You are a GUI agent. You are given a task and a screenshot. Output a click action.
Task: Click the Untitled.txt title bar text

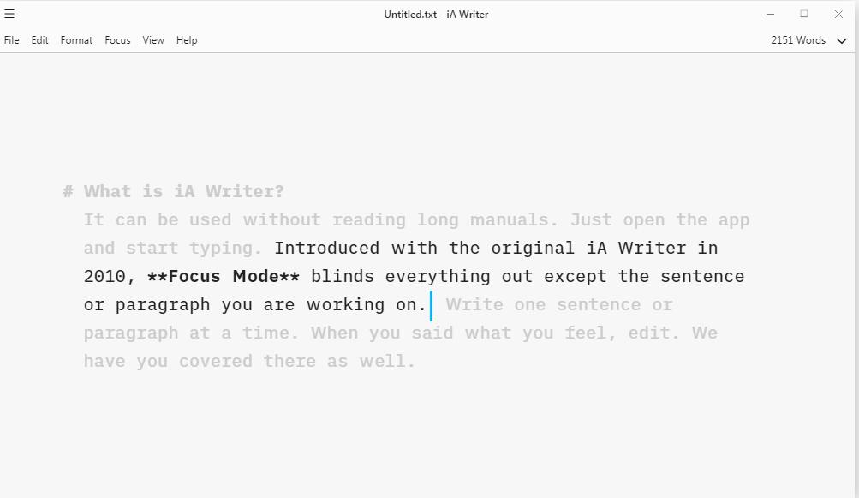pyautogui.click(x=436, y=14)
